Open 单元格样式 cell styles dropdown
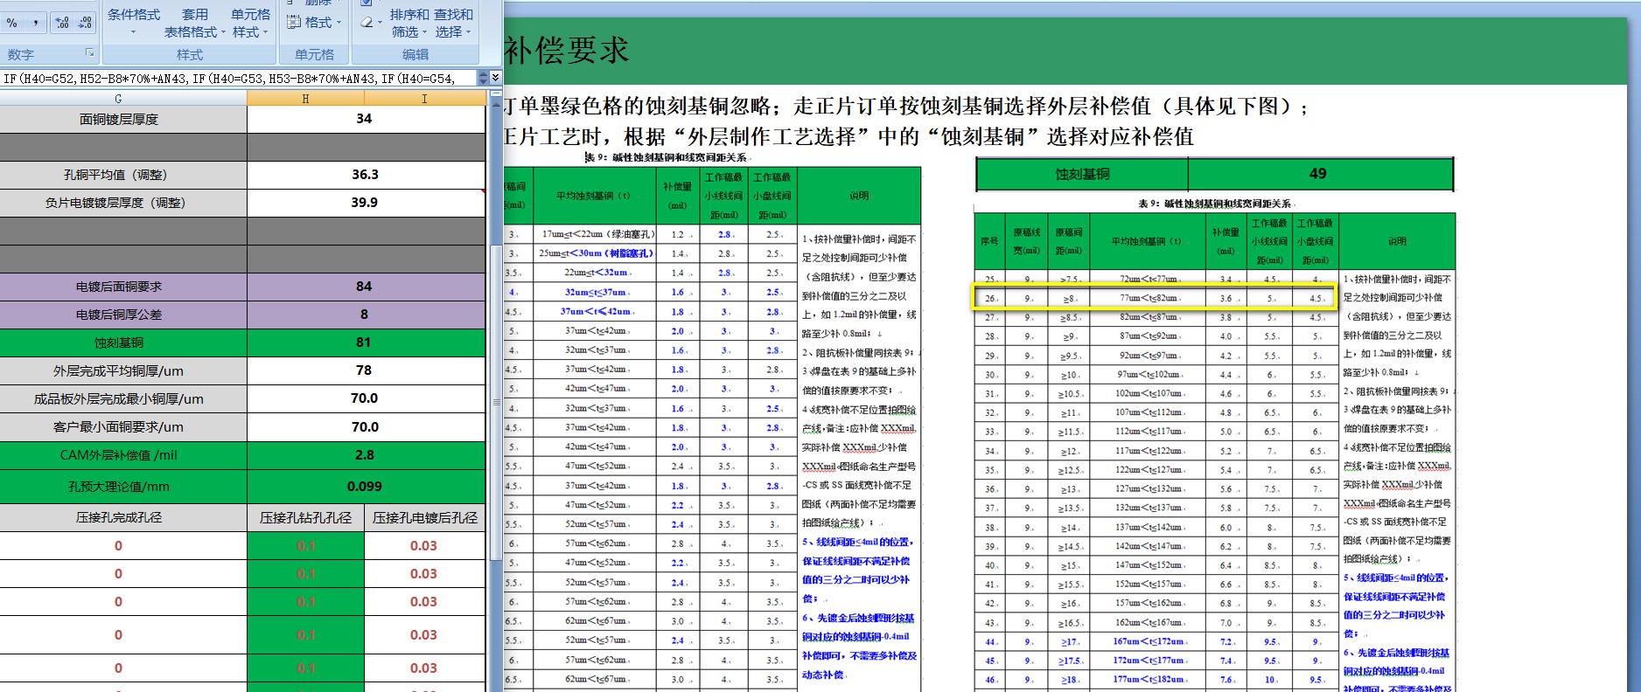Screen dimensions: 1641x692 pyautogui.click(x=250, y=23)
